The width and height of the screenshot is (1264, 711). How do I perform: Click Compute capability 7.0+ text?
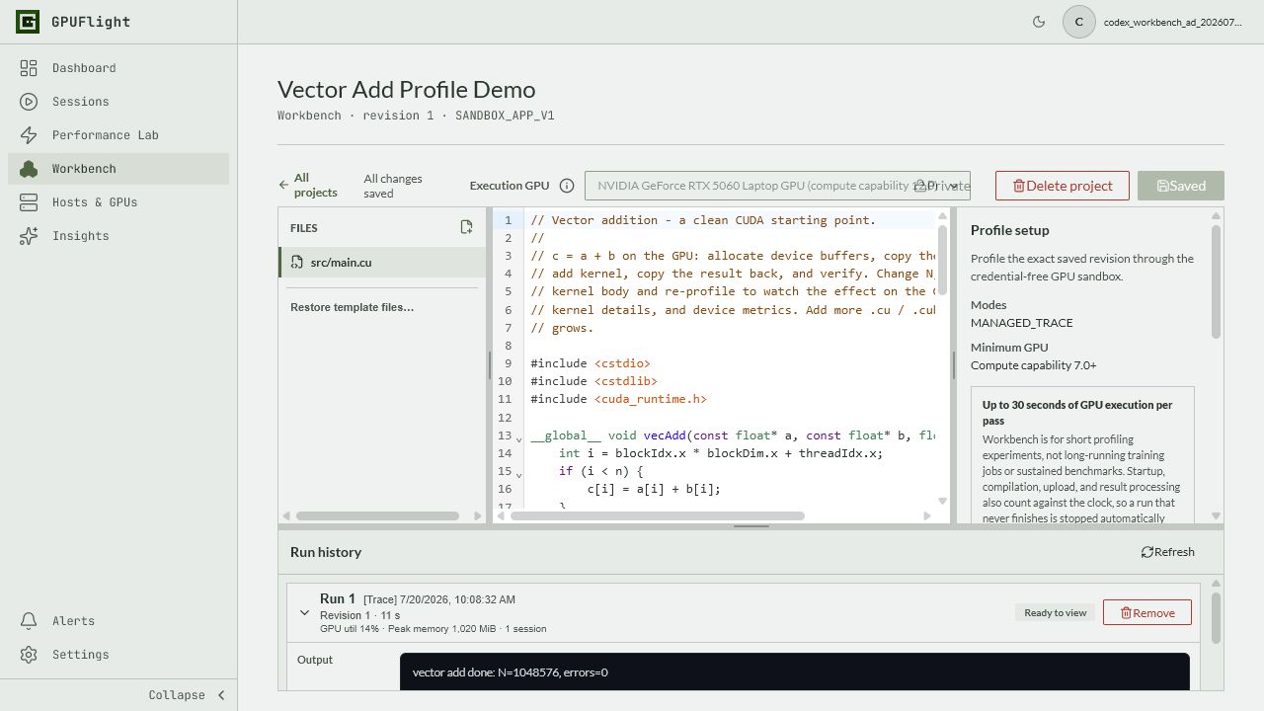(1034, 365)
